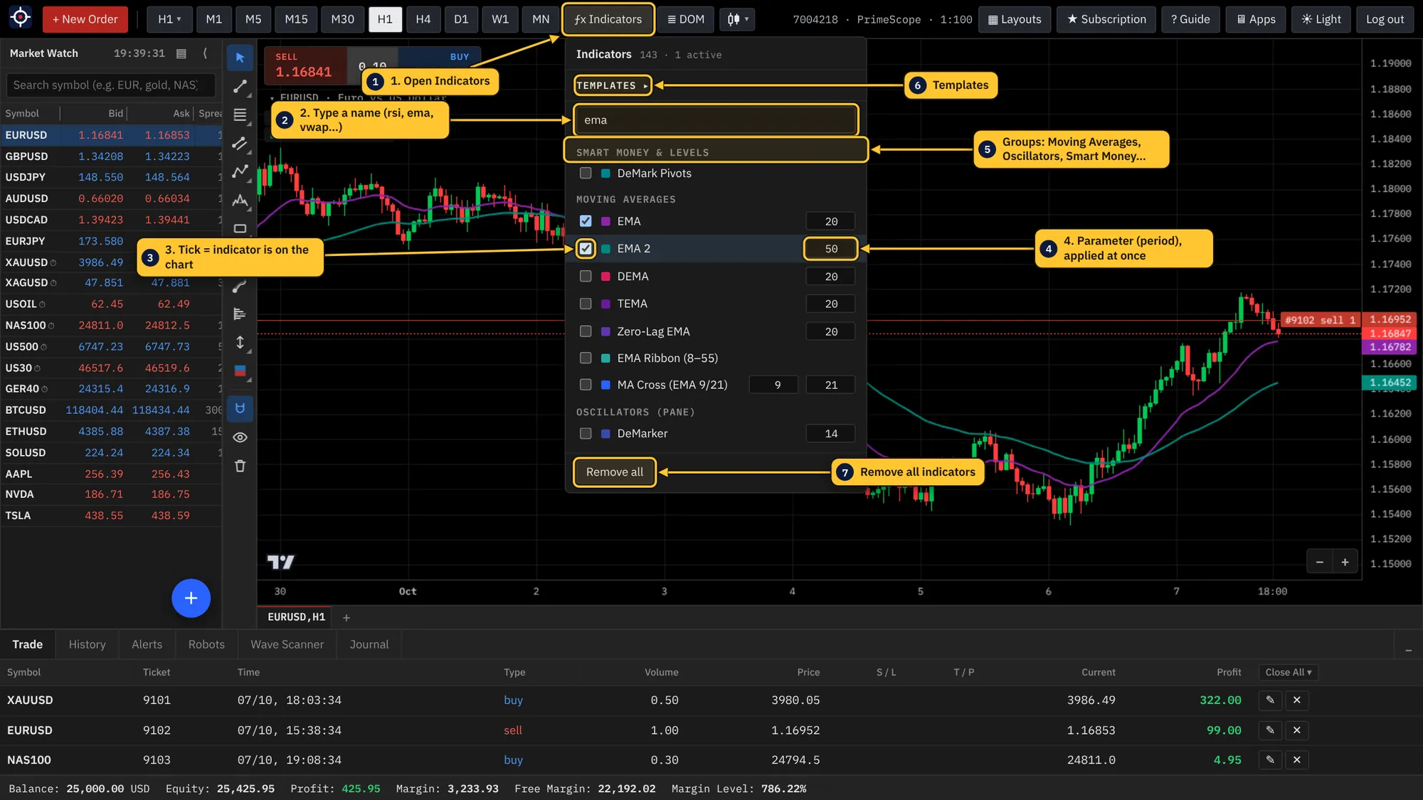Enable the DEMA indicator checkbox
This screenshot has height=800, width=1423.
[586, 277]
